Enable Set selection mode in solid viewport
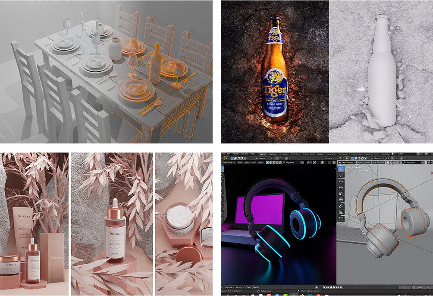The height and width of the screenshot is (296, 433). click(353, 158)
